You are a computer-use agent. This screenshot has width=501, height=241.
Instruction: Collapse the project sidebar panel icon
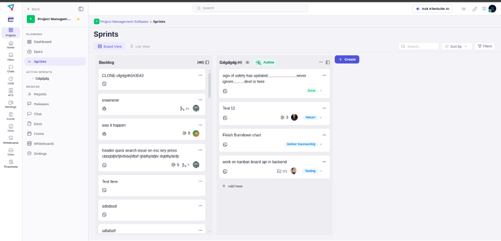coord(81,9)
